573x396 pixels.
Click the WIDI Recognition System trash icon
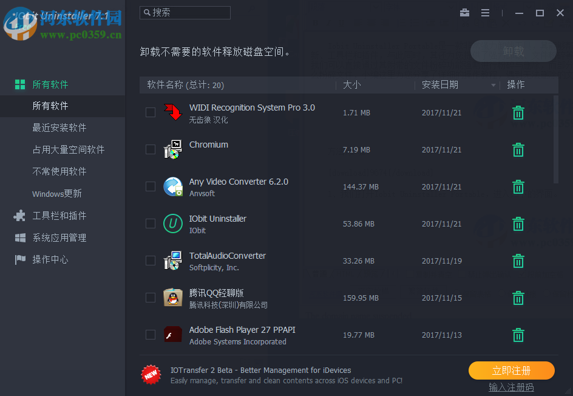coord(518,112)
